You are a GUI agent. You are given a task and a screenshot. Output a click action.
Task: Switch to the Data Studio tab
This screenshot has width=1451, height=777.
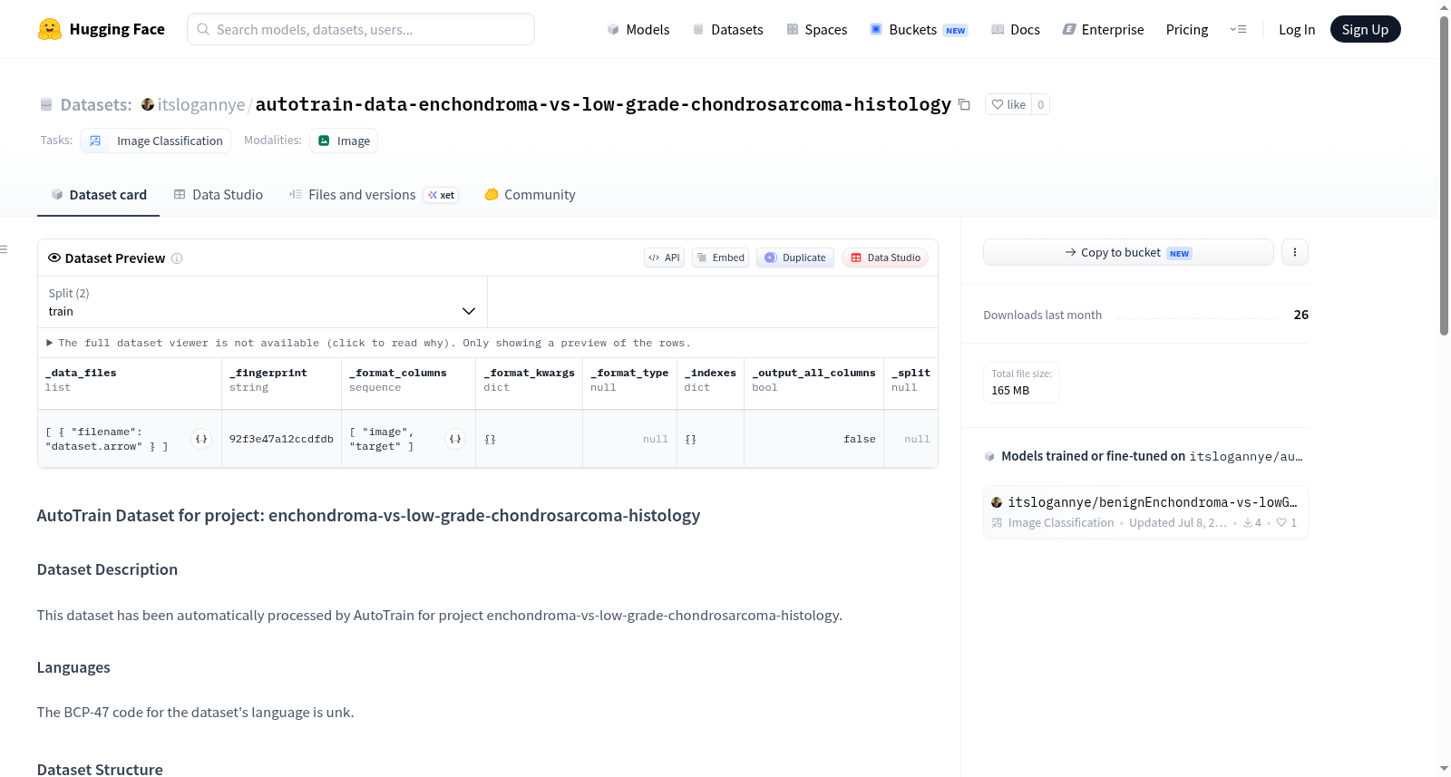pyautogui.click(x=219, y=195)
